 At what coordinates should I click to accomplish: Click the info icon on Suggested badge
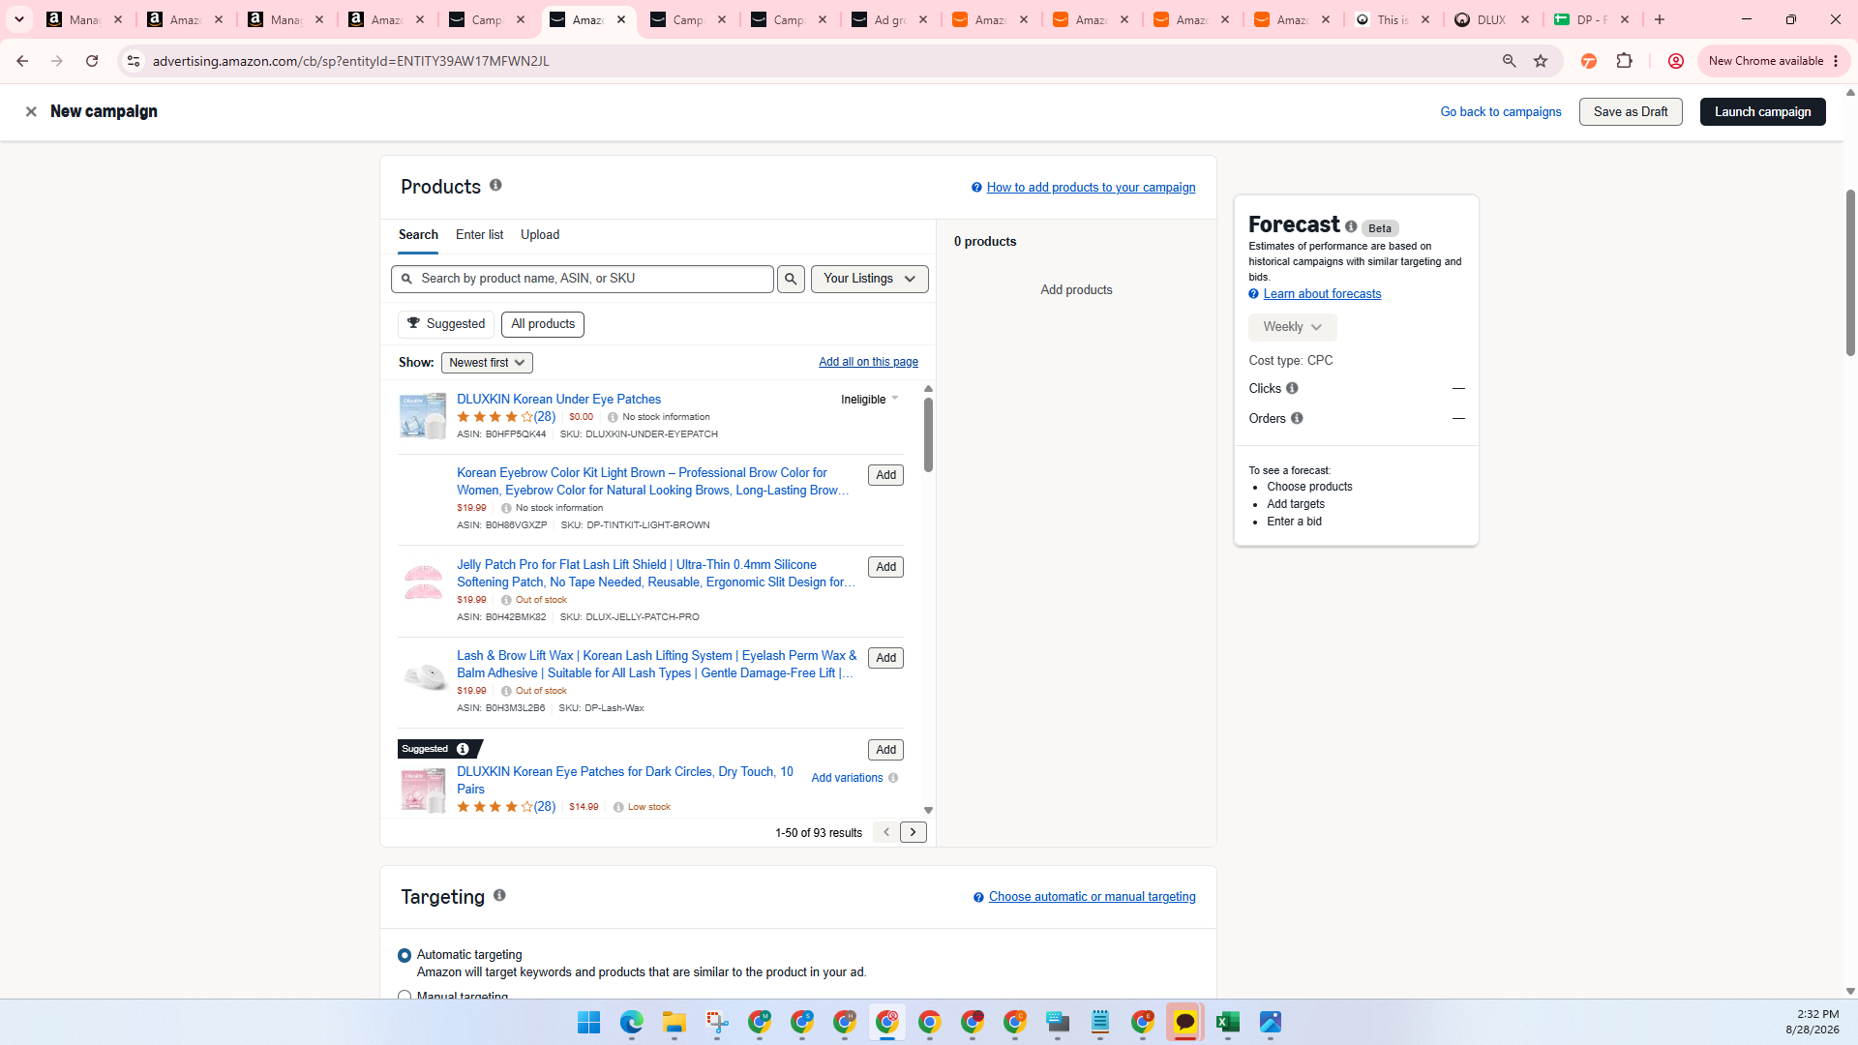click(463, 750)
